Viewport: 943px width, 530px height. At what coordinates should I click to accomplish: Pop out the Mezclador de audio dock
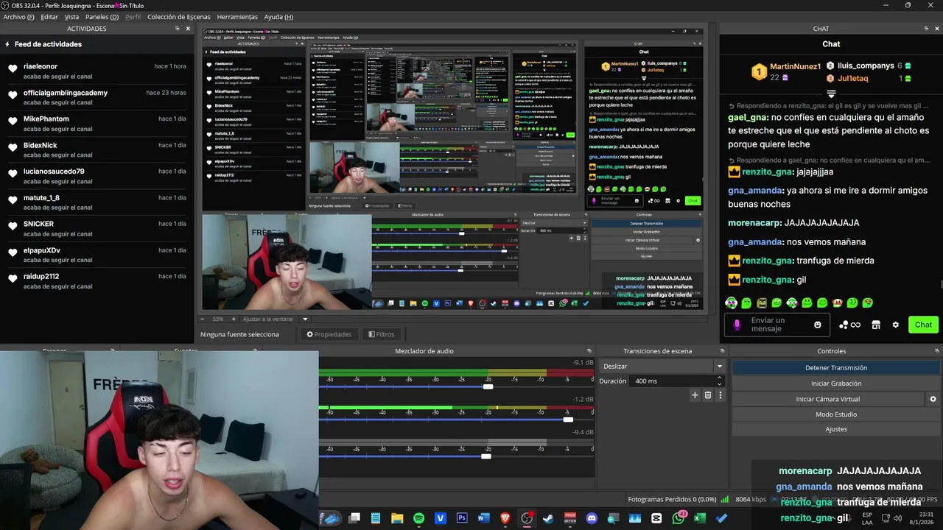(x=589, y=351)
